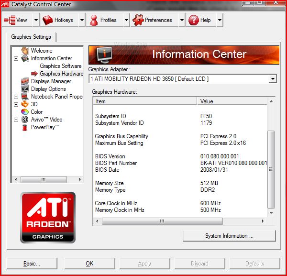Click the red Help question mark icon
The width and height of the screenshot is (287, 276).
point(193,20)
